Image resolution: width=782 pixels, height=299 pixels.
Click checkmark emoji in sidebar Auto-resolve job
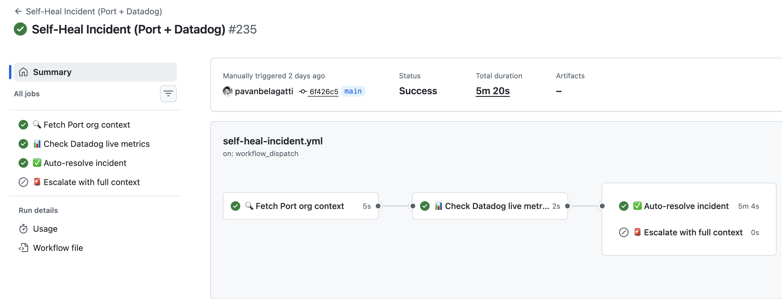[x=37, y=163]
